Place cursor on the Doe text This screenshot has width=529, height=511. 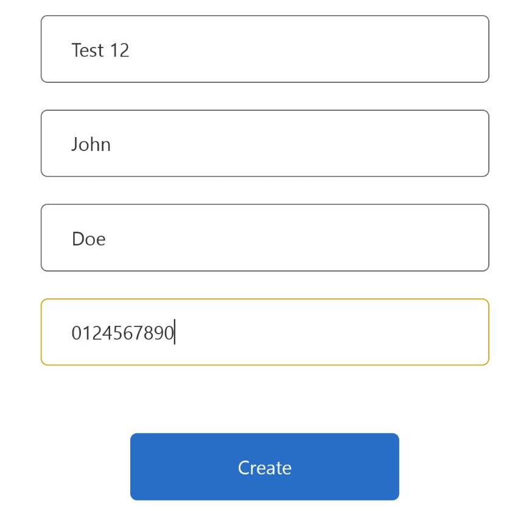tap(89, 239)
